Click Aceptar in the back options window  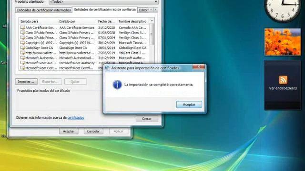pyautogui.click(x=69, y=131)
